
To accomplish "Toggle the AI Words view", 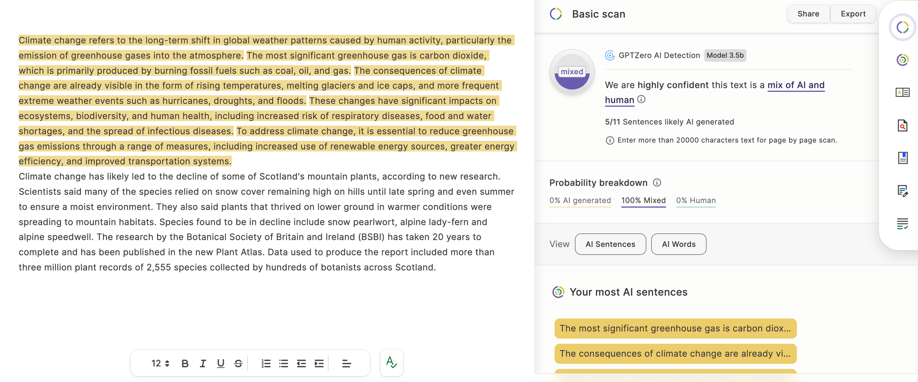I will click(678, 244).
